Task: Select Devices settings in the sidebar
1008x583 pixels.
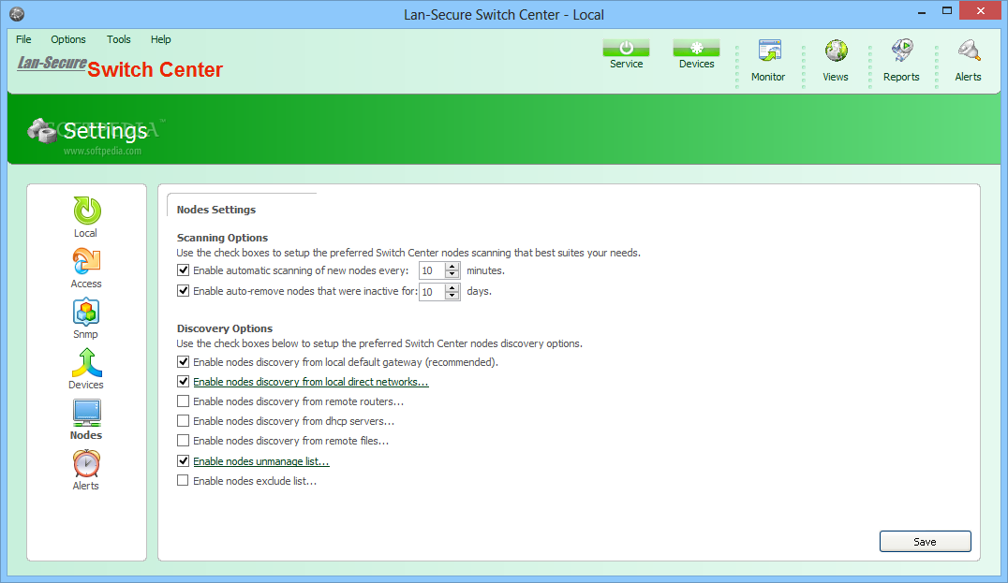Action: (86, 370)
